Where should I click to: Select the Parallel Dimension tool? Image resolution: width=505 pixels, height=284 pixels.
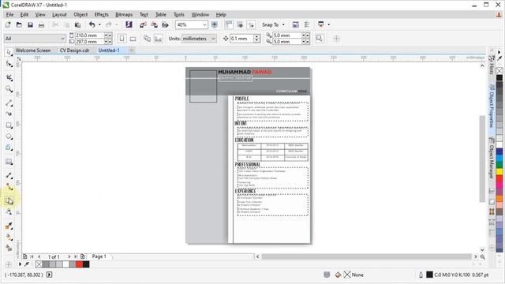tap(9, 175)
